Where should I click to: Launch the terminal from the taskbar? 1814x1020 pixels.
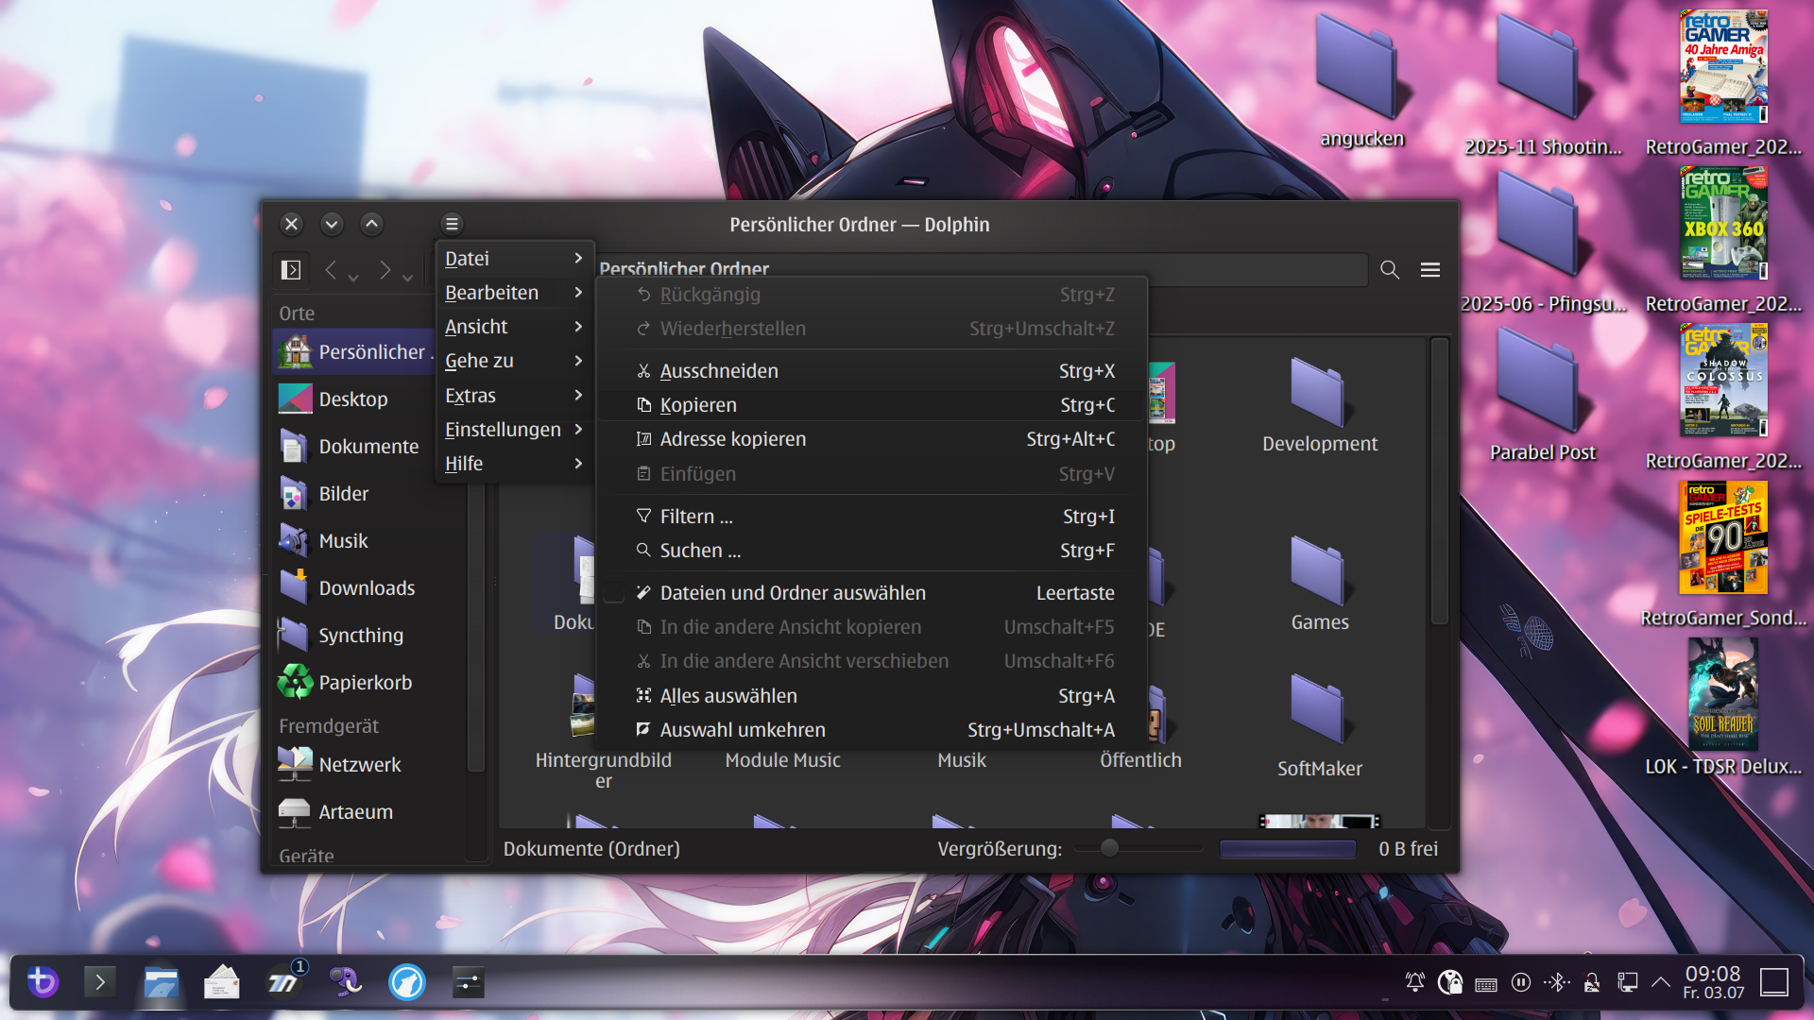[100, 982]
